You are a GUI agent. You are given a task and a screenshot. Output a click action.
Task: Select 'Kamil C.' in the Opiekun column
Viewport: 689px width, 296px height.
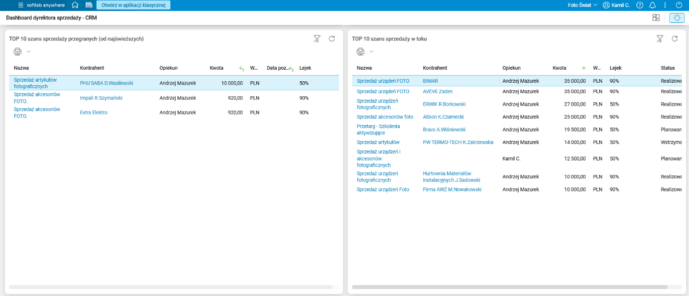point(511,158)
